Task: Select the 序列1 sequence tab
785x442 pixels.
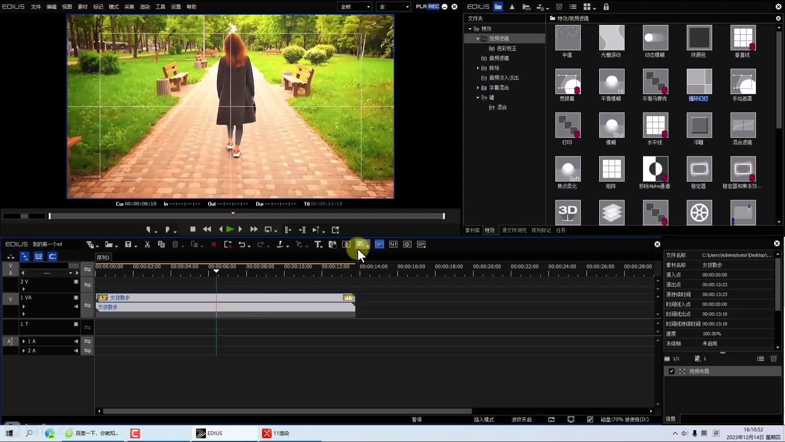Action: tap(103, 257)
